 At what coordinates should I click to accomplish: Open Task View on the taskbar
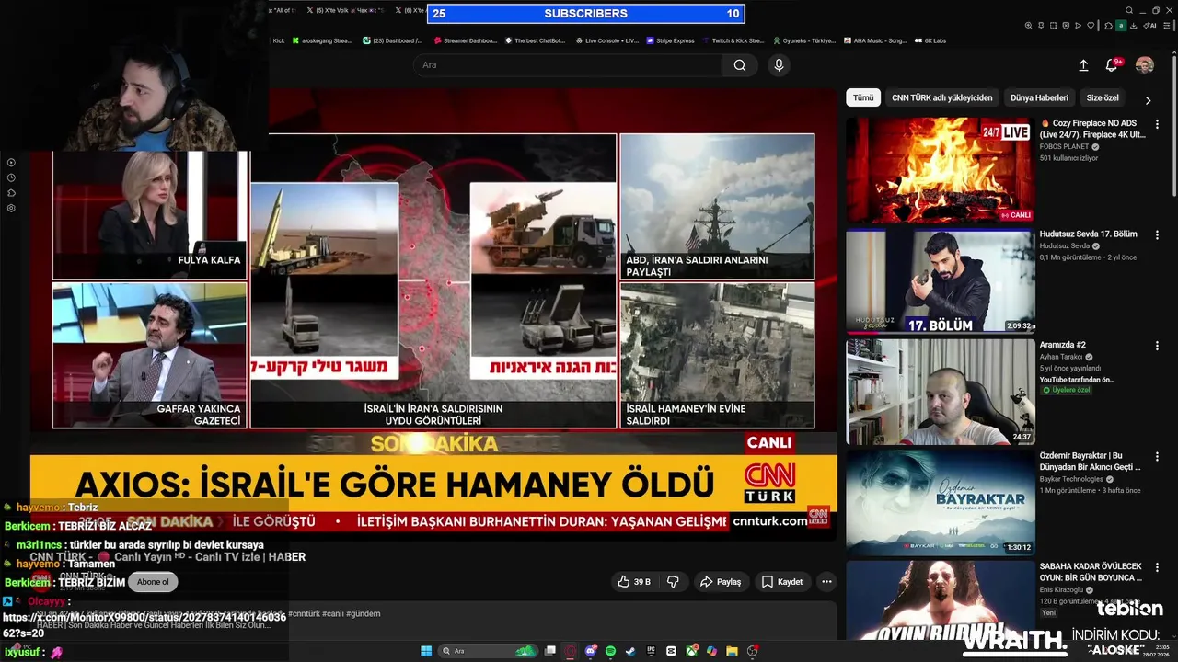pyautogui.click(x=549, y=651)
